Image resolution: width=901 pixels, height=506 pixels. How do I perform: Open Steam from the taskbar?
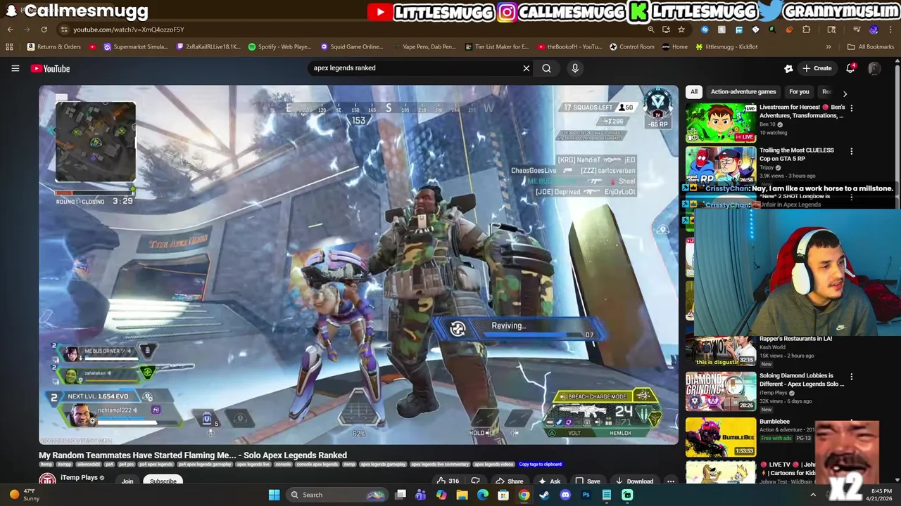(544, 495)
